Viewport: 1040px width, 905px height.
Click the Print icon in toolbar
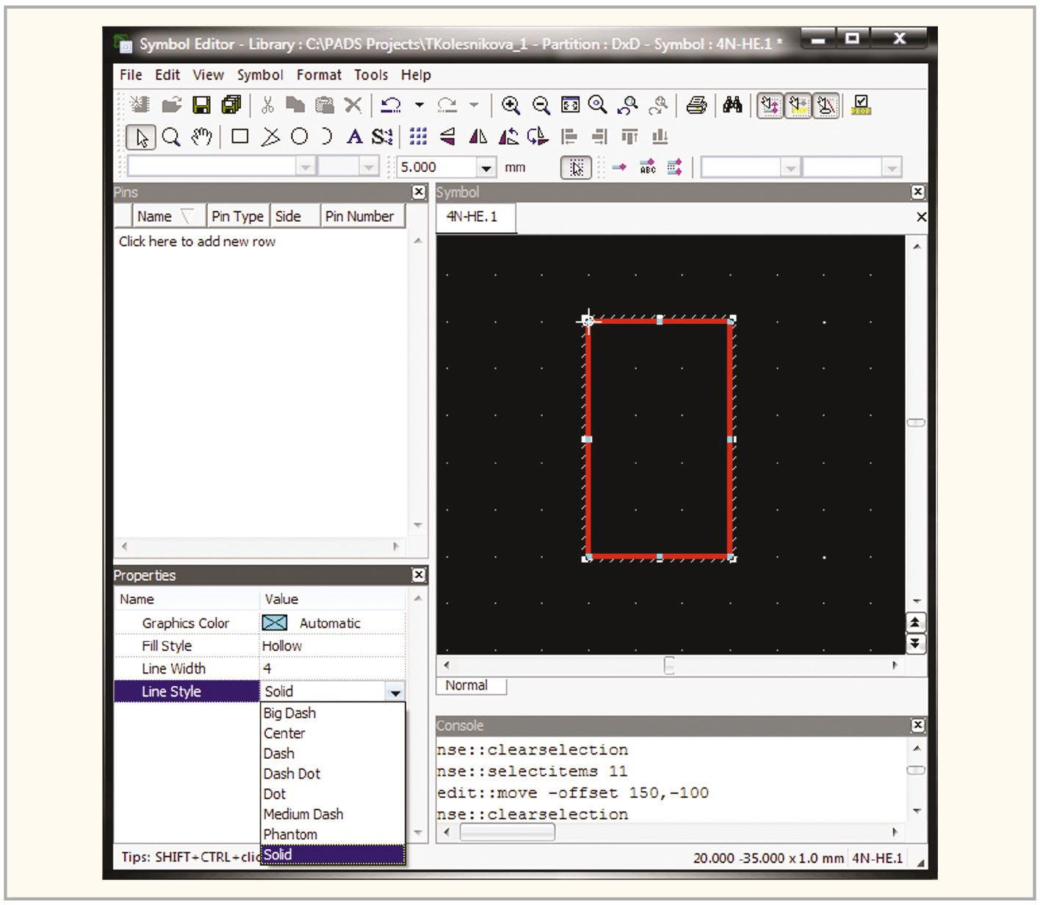[696, 106]
